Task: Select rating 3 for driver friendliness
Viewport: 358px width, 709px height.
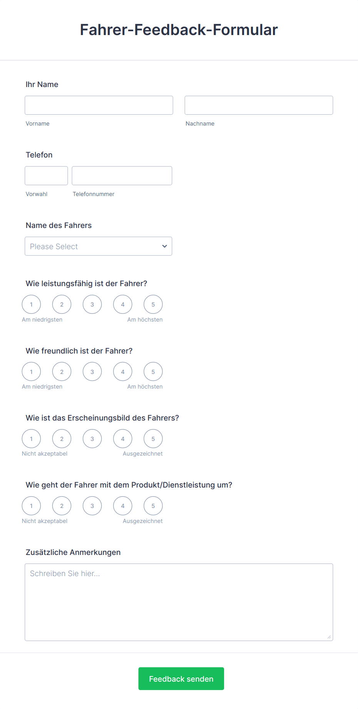Action: point(92,371)
